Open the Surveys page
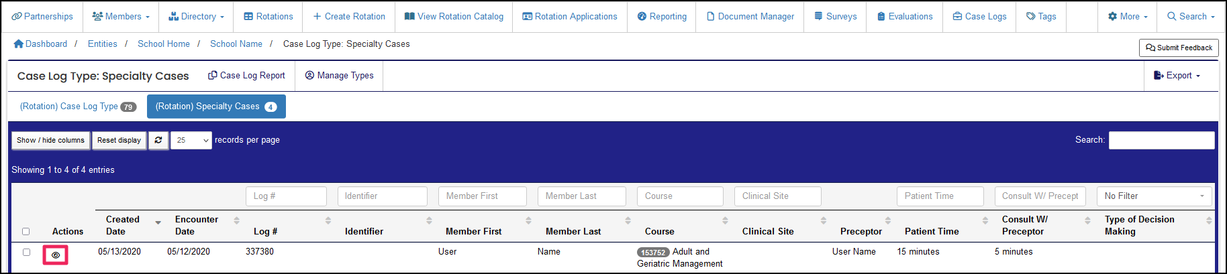Screen dimensions: 1227x274 tap(835, 16)
